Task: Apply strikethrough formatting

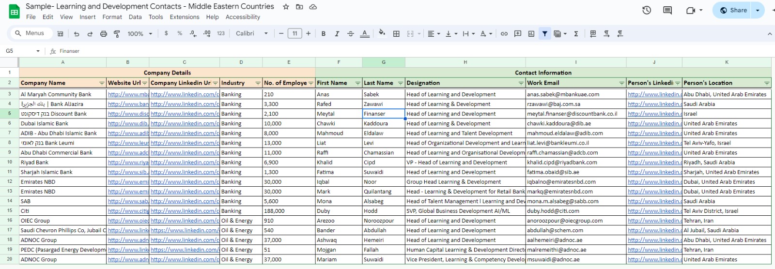Action: tap(350, 33)
